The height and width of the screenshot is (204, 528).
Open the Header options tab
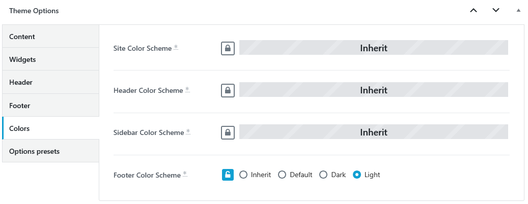50,82
